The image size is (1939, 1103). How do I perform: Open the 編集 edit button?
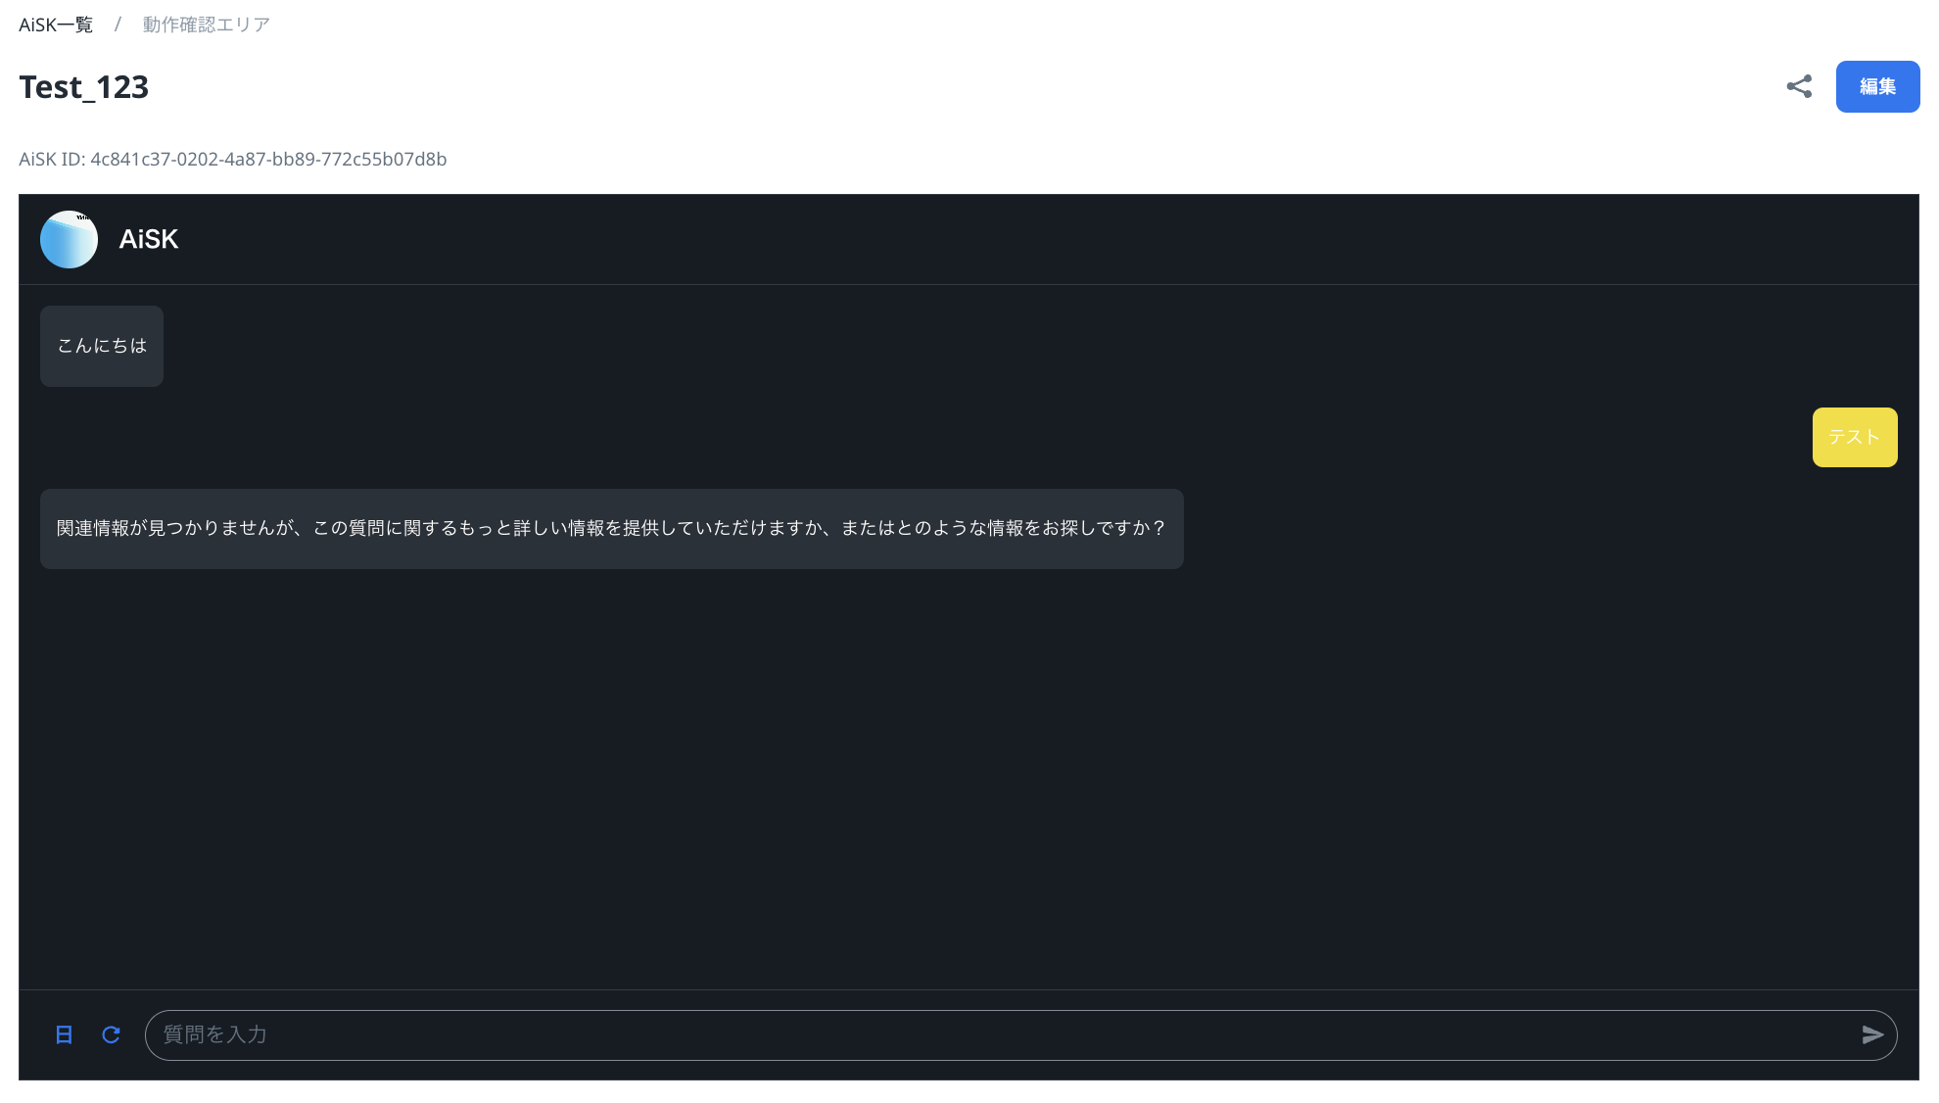[x=1877, y=86]
